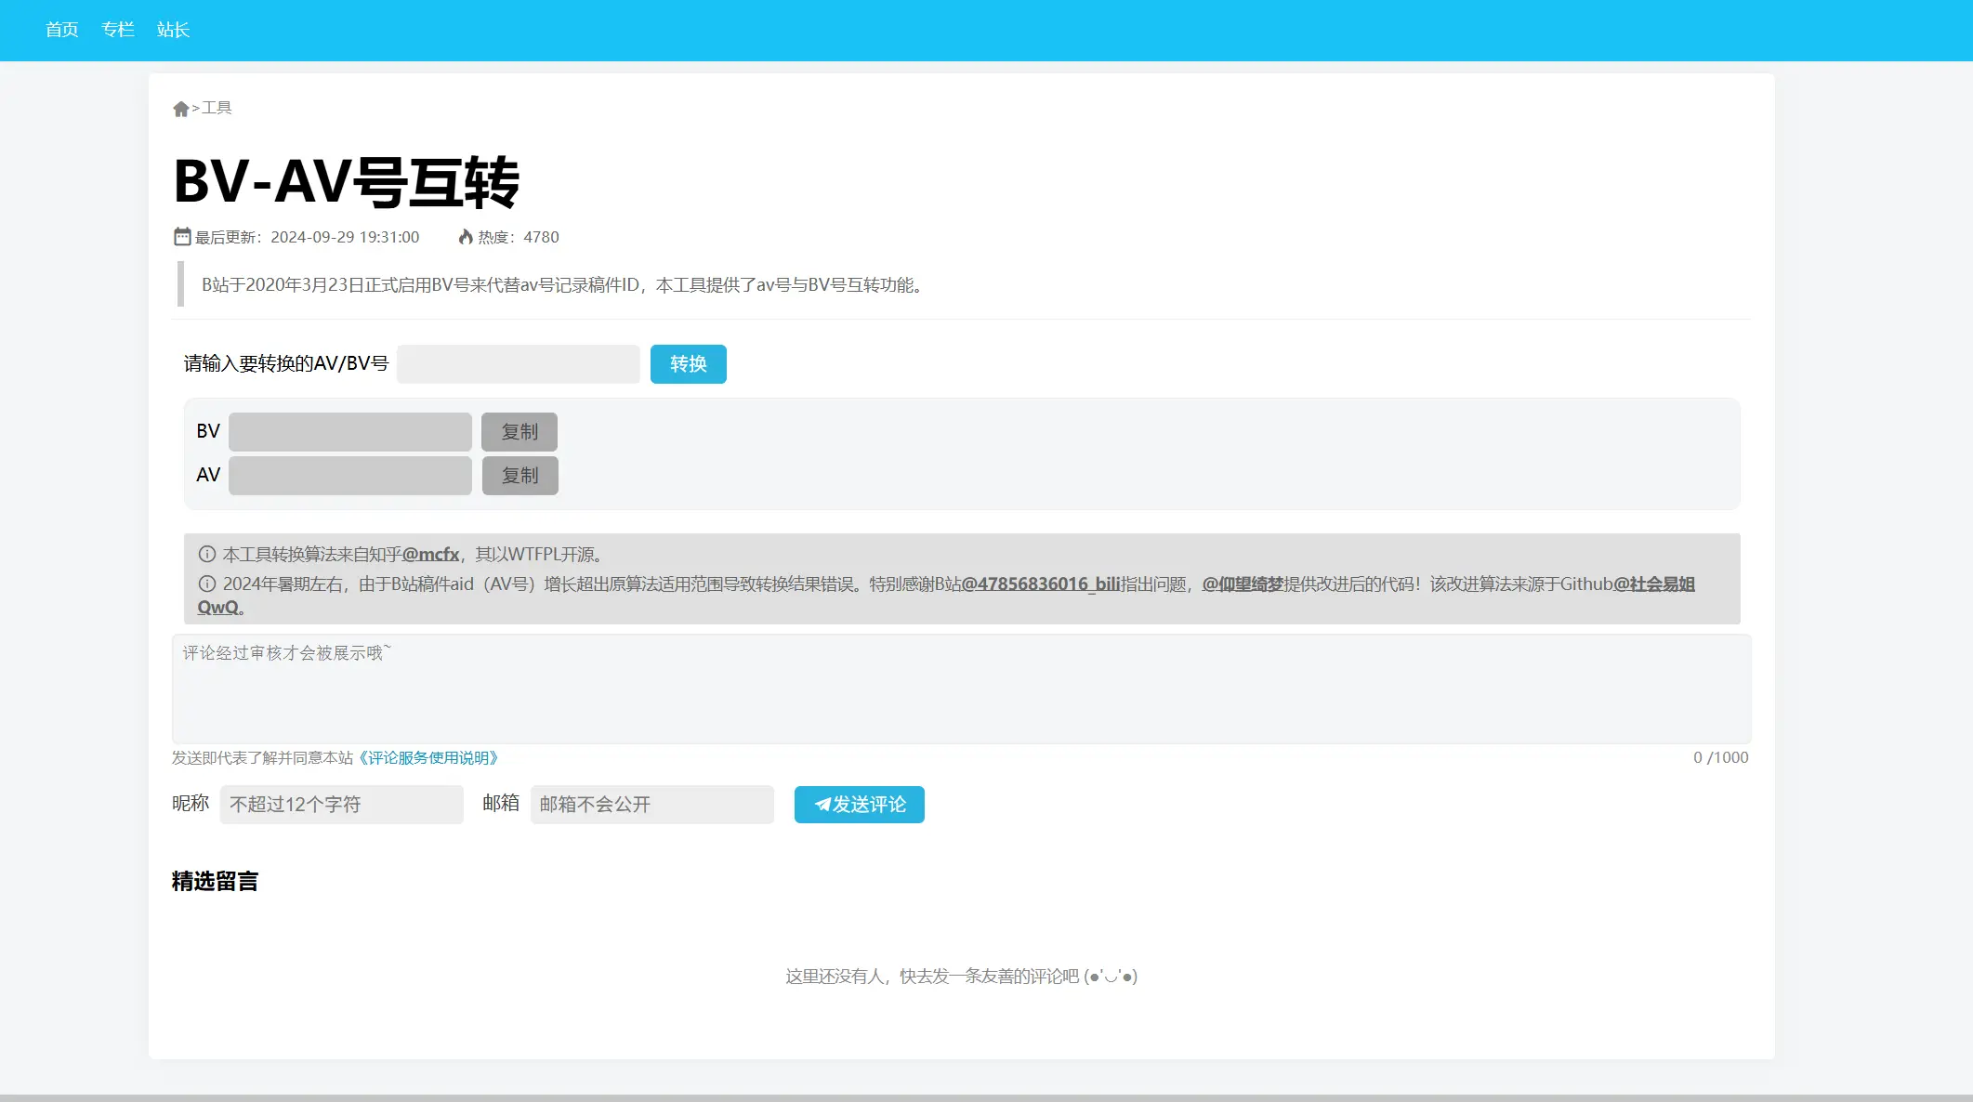This screenshot has width=1973, height=1102.
Task: Copy the BV result with 复制 button
Action: [x=519, y=432]
